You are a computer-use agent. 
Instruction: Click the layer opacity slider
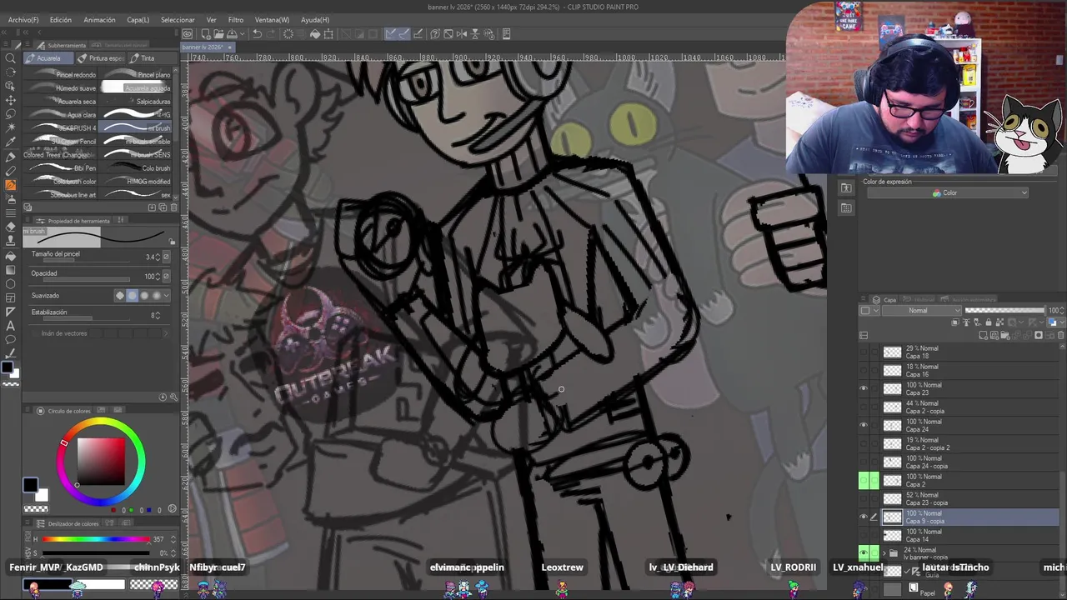1004,311
